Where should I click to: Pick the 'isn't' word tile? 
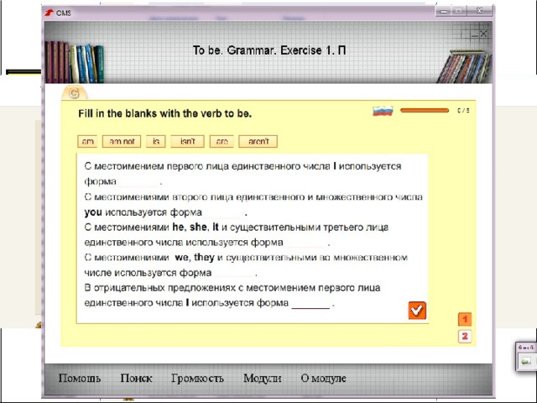pyautogui.click(x=188, y=141)
